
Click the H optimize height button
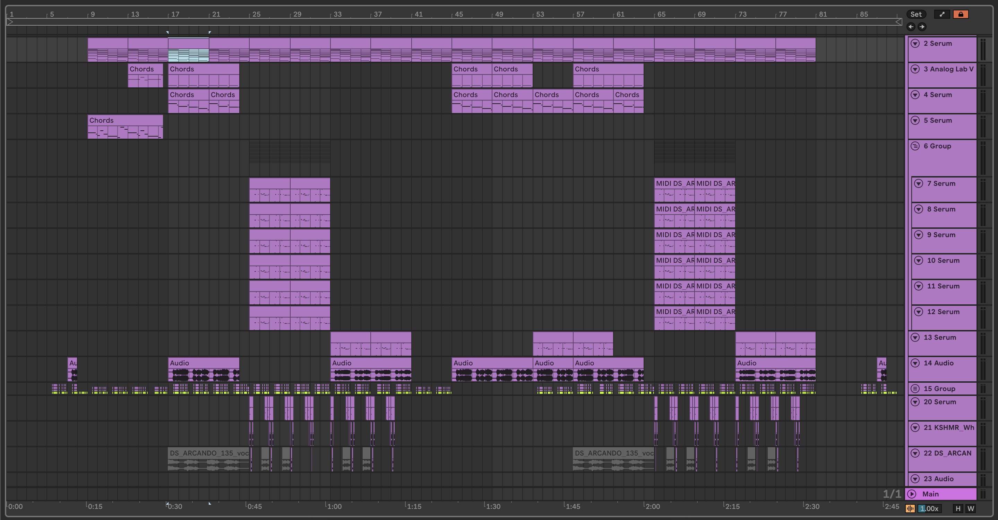958,508
